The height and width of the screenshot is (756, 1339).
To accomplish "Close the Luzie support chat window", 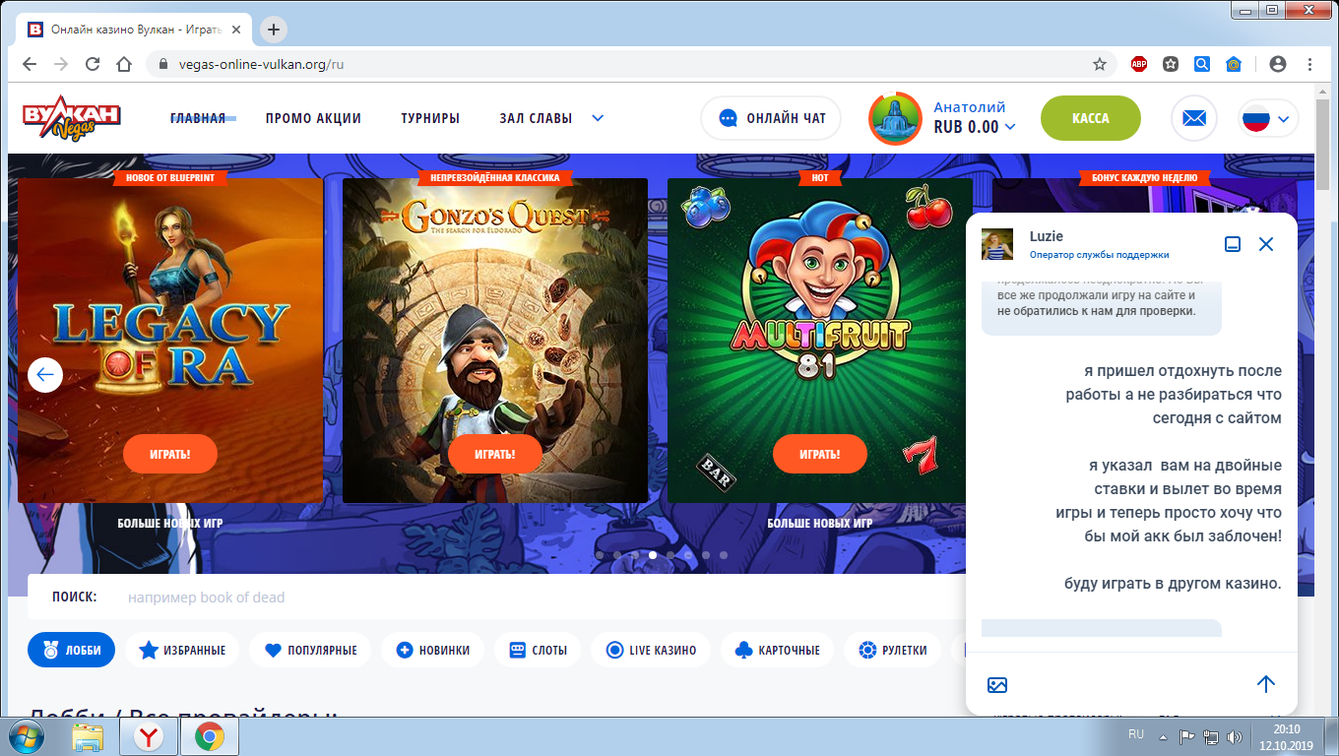I will [x=1266, y=244].
